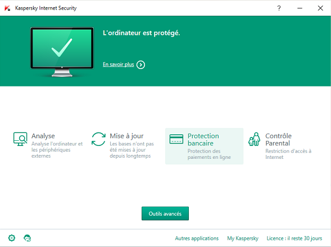
Task: Go to My Kaspersky
Action: click(243, 239)
